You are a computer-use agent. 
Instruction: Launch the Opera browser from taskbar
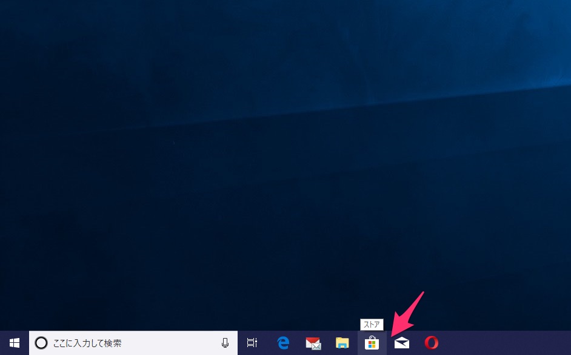click(x=432, y=343)
